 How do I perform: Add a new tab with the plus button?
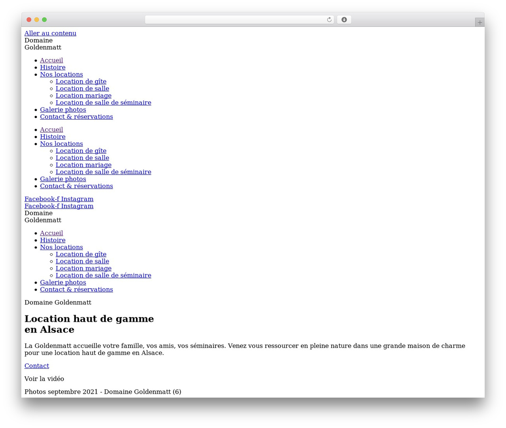[x=480, y=23]
